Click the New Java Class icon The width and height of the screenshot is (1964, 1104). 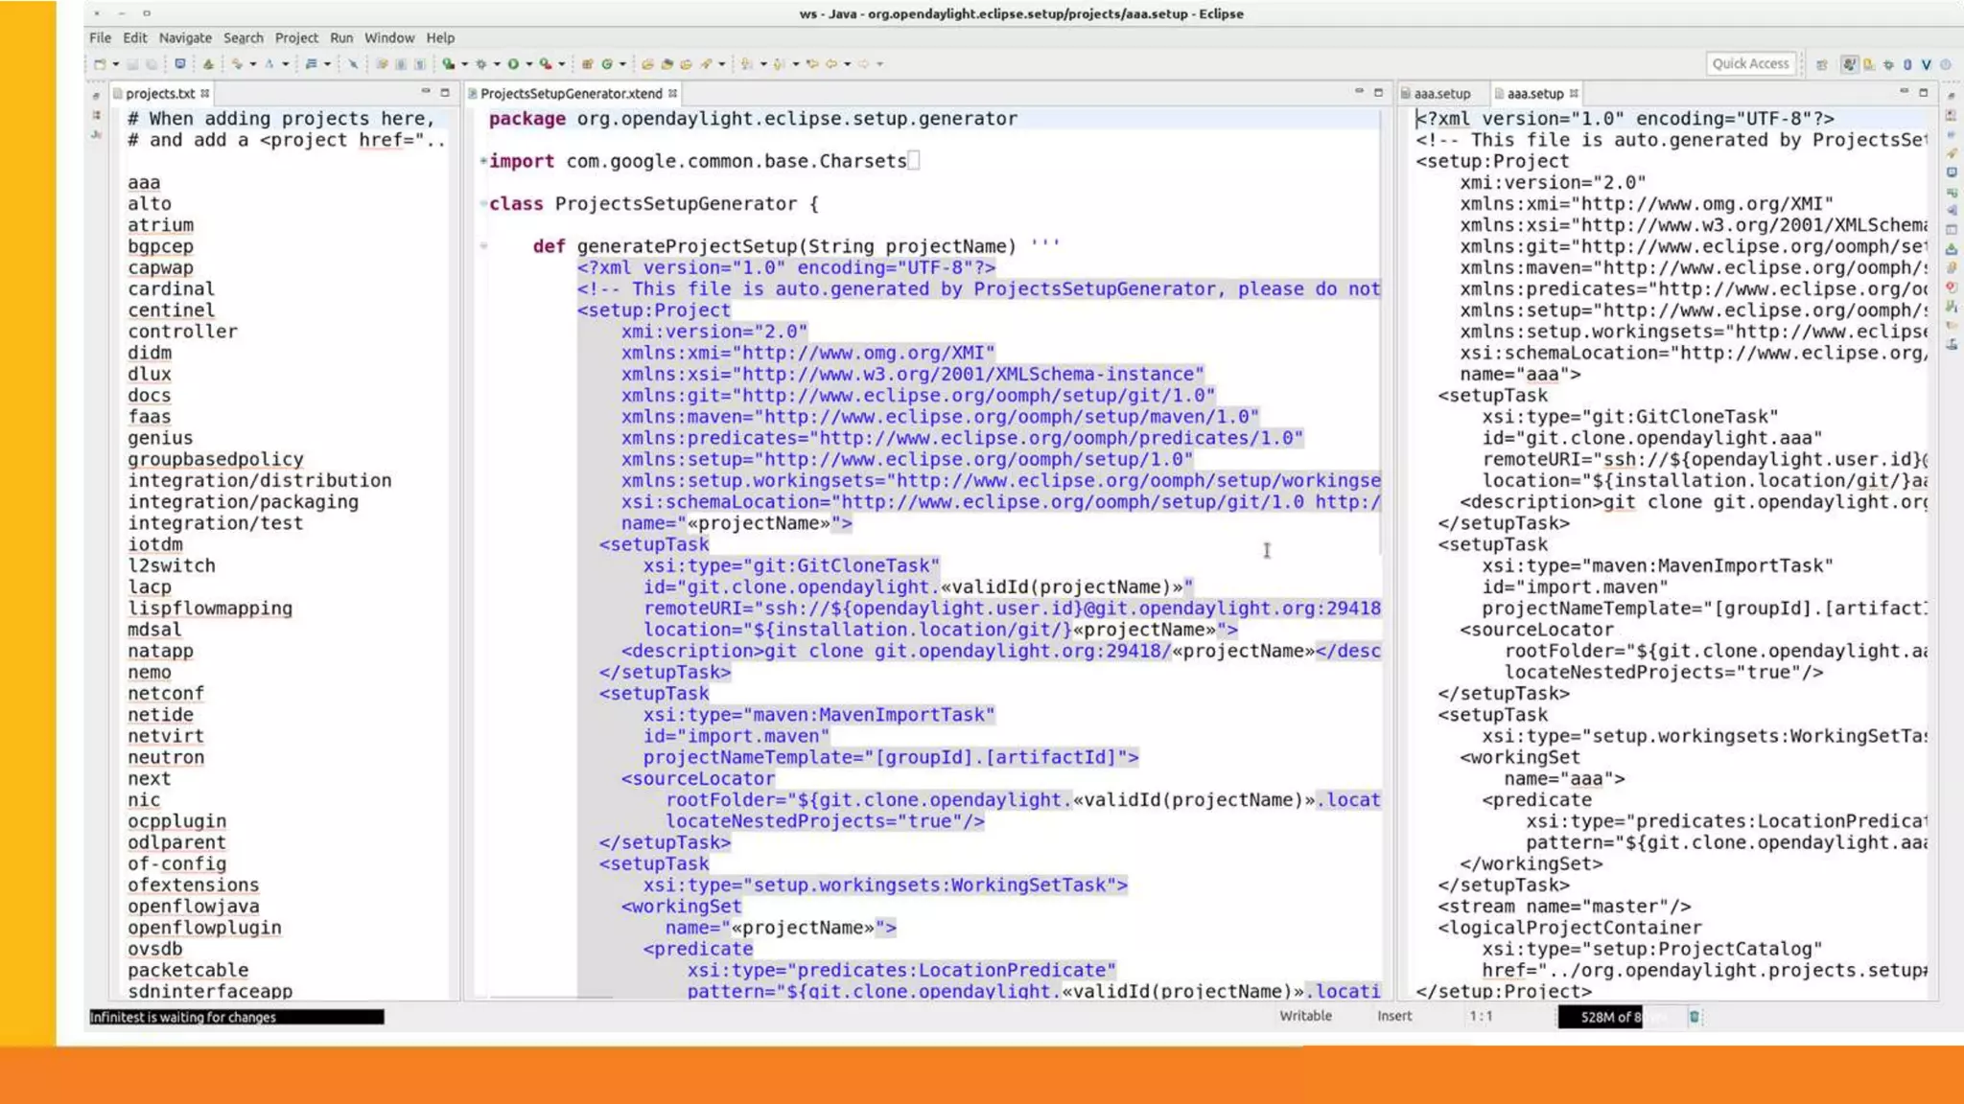(x=607, y=64)
